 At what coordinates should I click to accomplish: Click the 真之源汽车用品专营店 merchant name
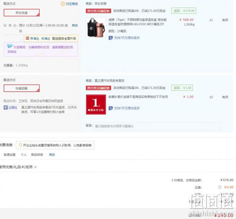(110, 81)
